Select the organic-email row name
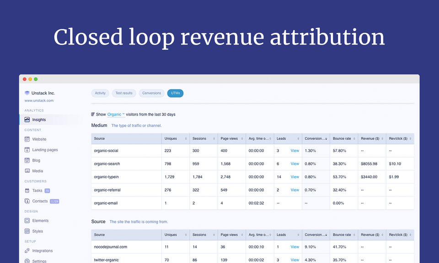Image resolution: width=439 pixels, height=263 pixels. click(x=106, y=203)
